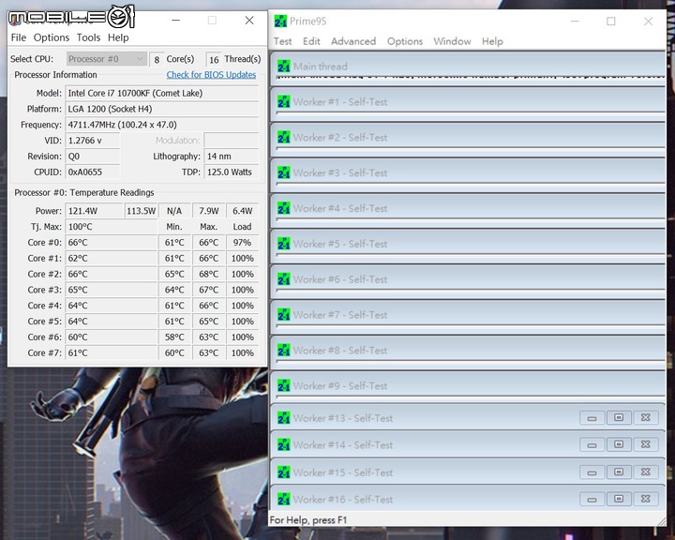Click the TDP value 125.0 Watts
Screen dimensions: 675x540
click(232, 172)
